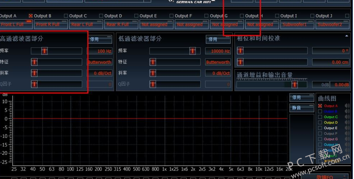Open the Rear L Full channel assignment
The image size is (354, 179).
pos(86,24)
